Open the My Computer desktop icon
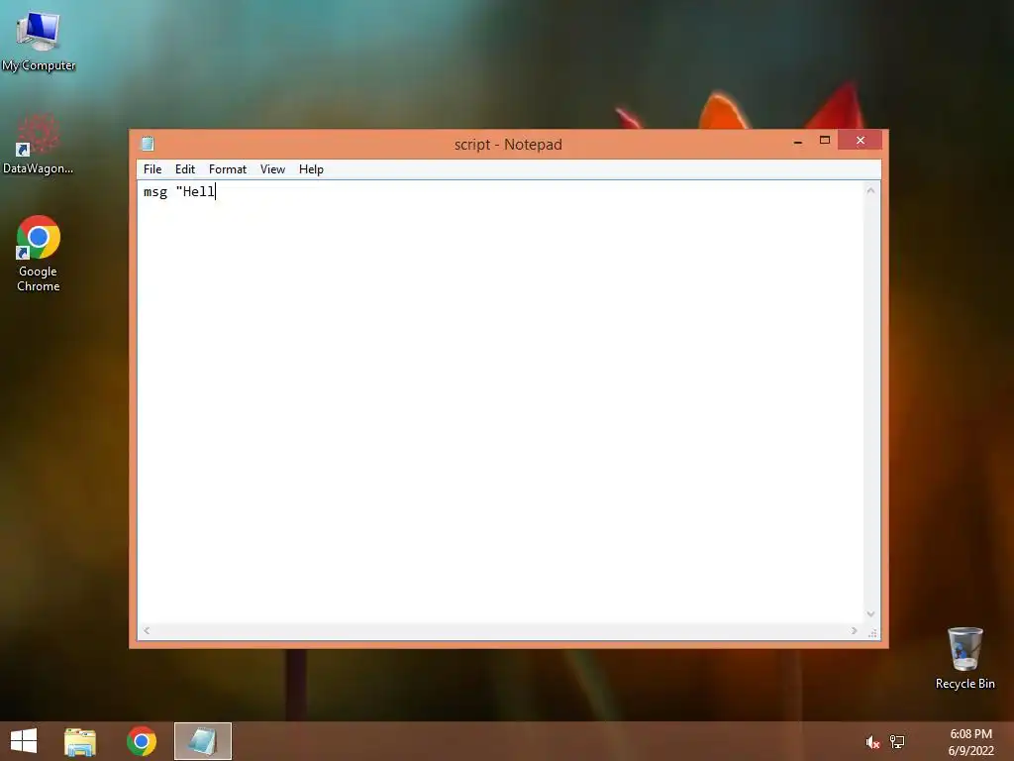Screen dimensions: 1014x761 [x=39, y=40]
